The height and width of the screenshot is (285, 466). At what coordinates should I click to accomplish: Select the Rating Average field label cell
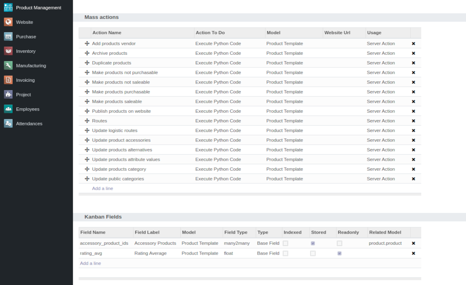151,253
